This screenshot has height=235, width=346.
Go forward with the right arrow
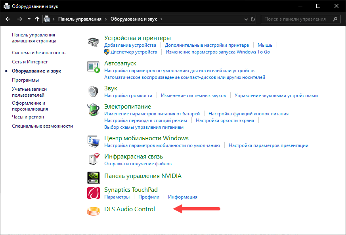point(20,19)
